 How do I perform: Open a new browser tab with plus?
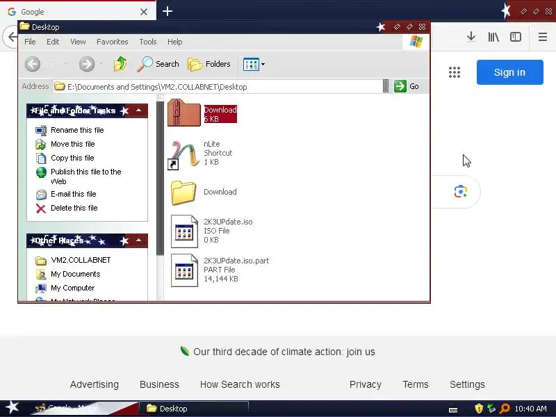coord(167,11)
